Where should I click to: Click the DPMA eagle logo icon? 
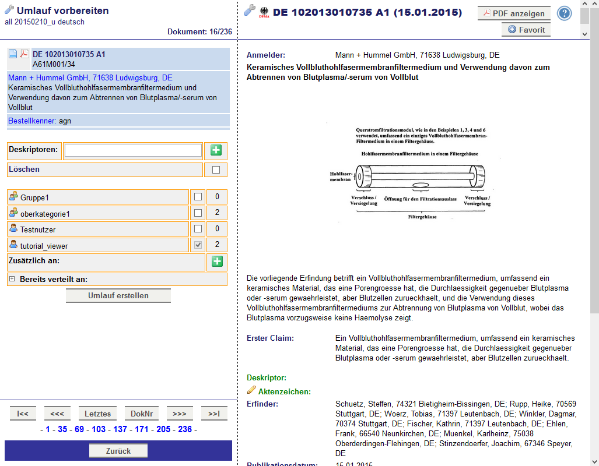tap(264, 12)
